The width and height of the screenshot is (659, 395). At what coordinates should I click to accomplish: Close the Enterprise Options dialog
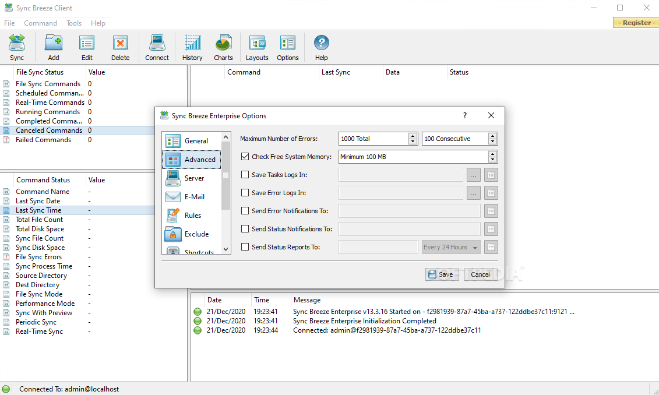491,115
